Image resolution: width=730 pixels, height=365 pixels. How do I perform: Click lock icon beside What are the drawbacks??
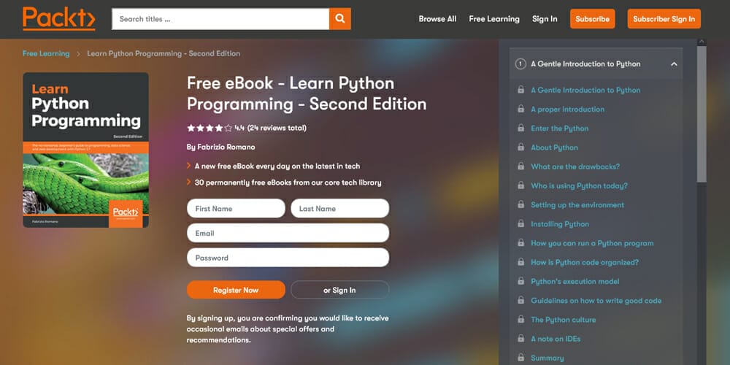tap(521, 166)
